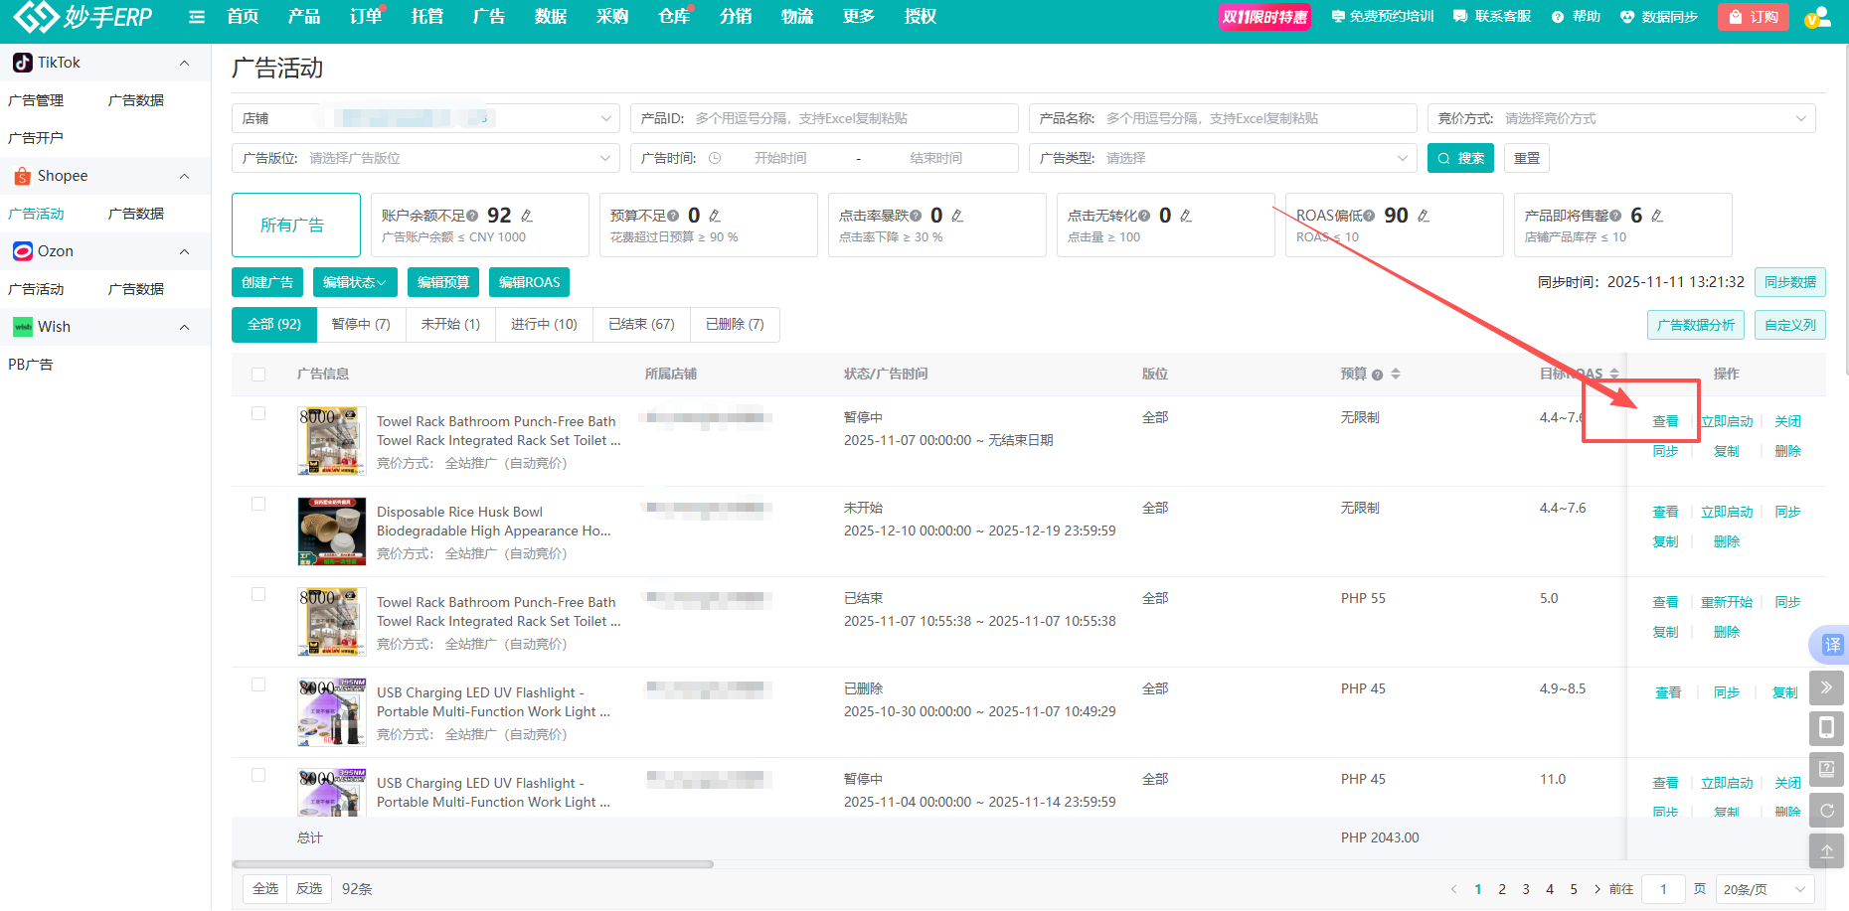Open the 20条/页 page size selector
The image size is (1849, 911).
click(x=1763, y=889)
